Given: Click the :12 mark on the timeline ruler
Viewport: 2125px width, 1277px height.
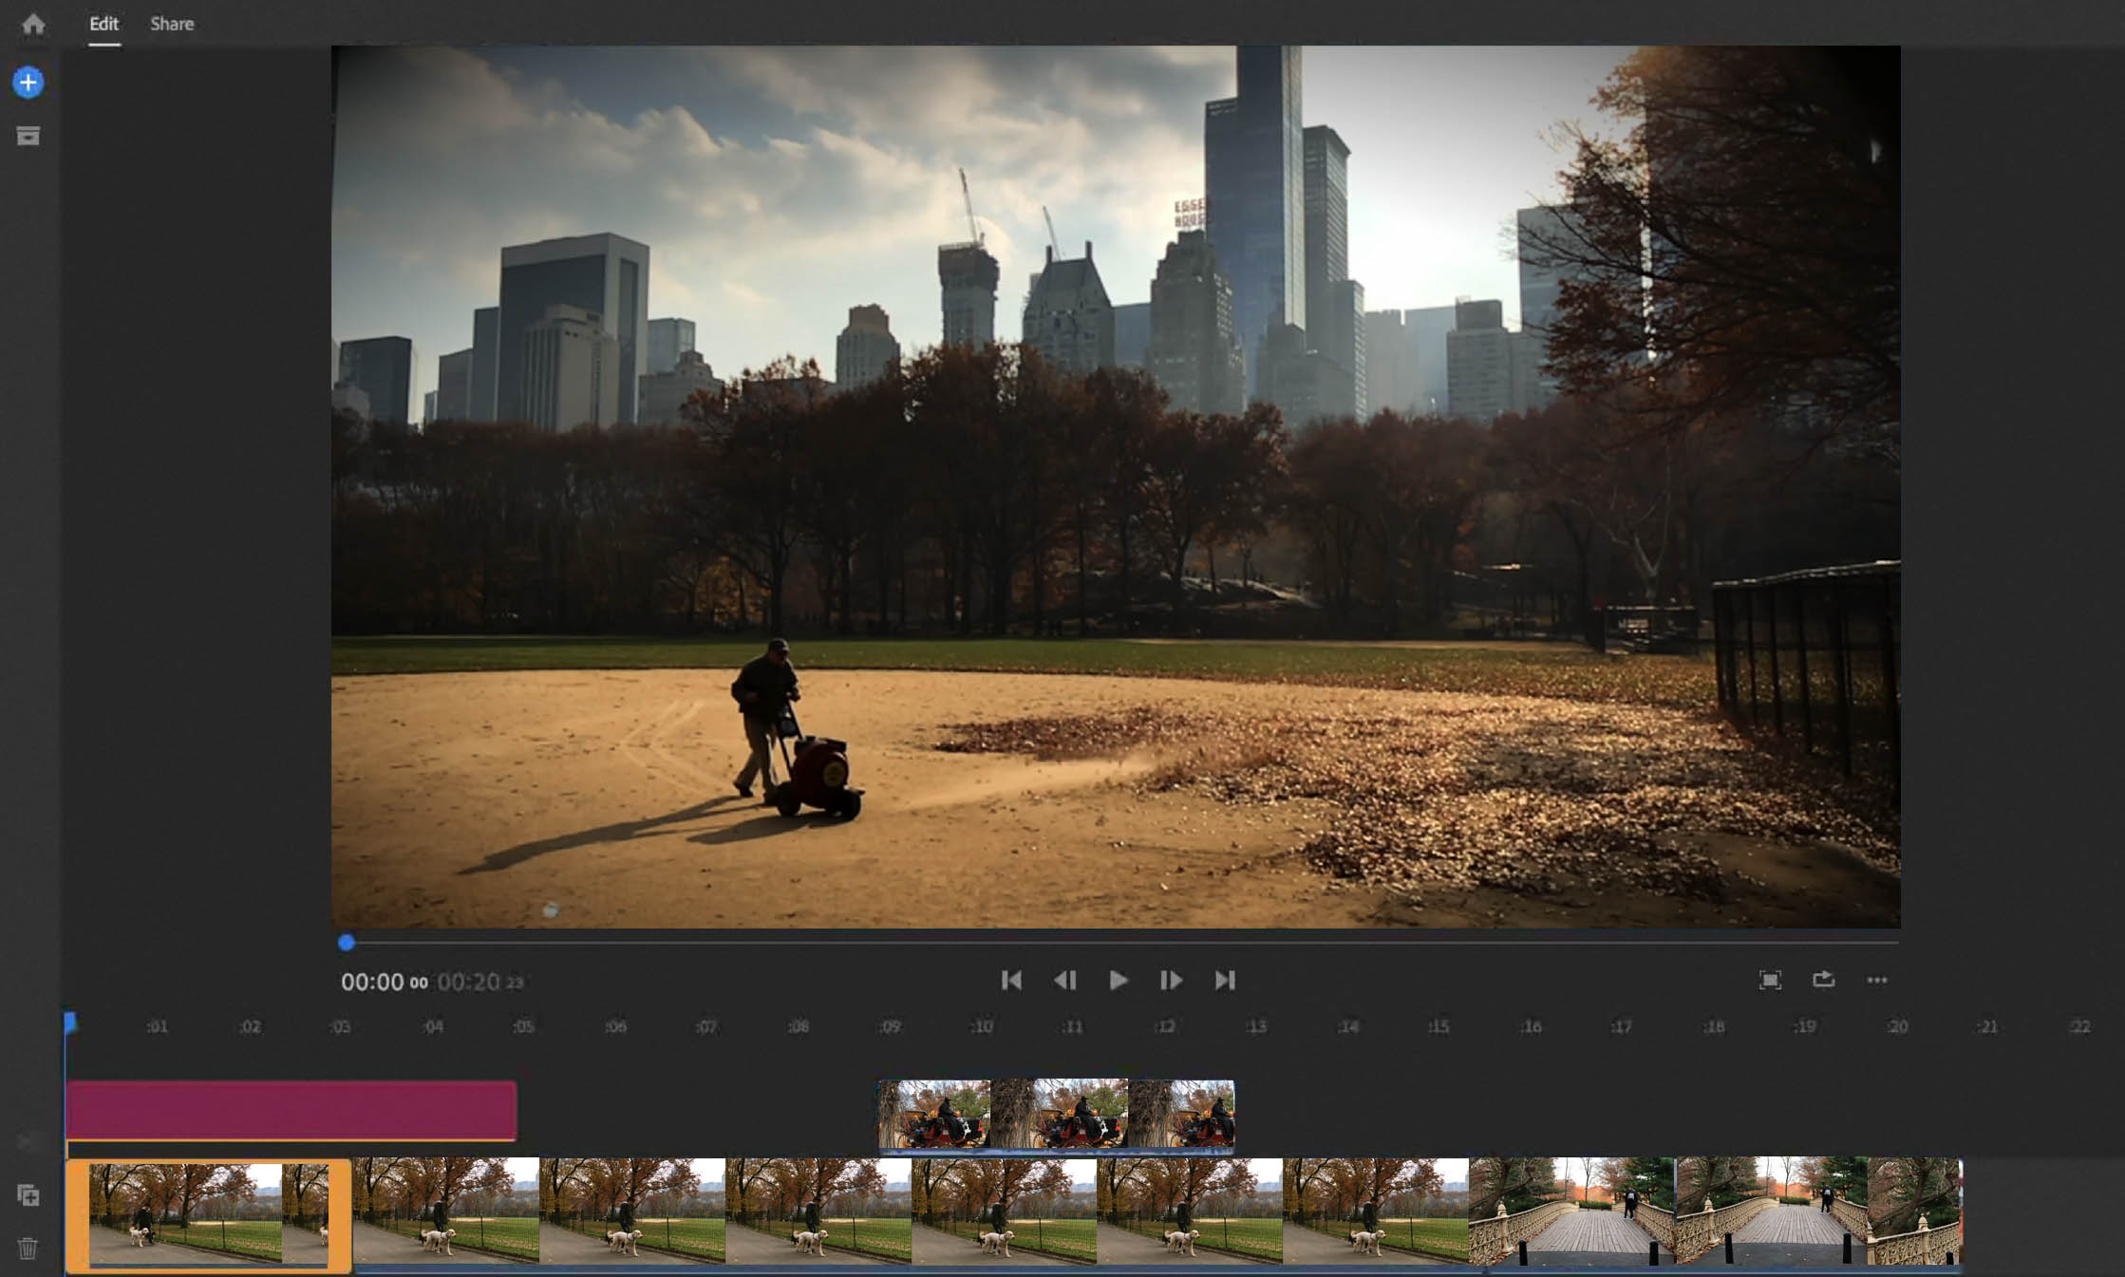Looking at the screenshot, I should [x=1165, y=1026].
